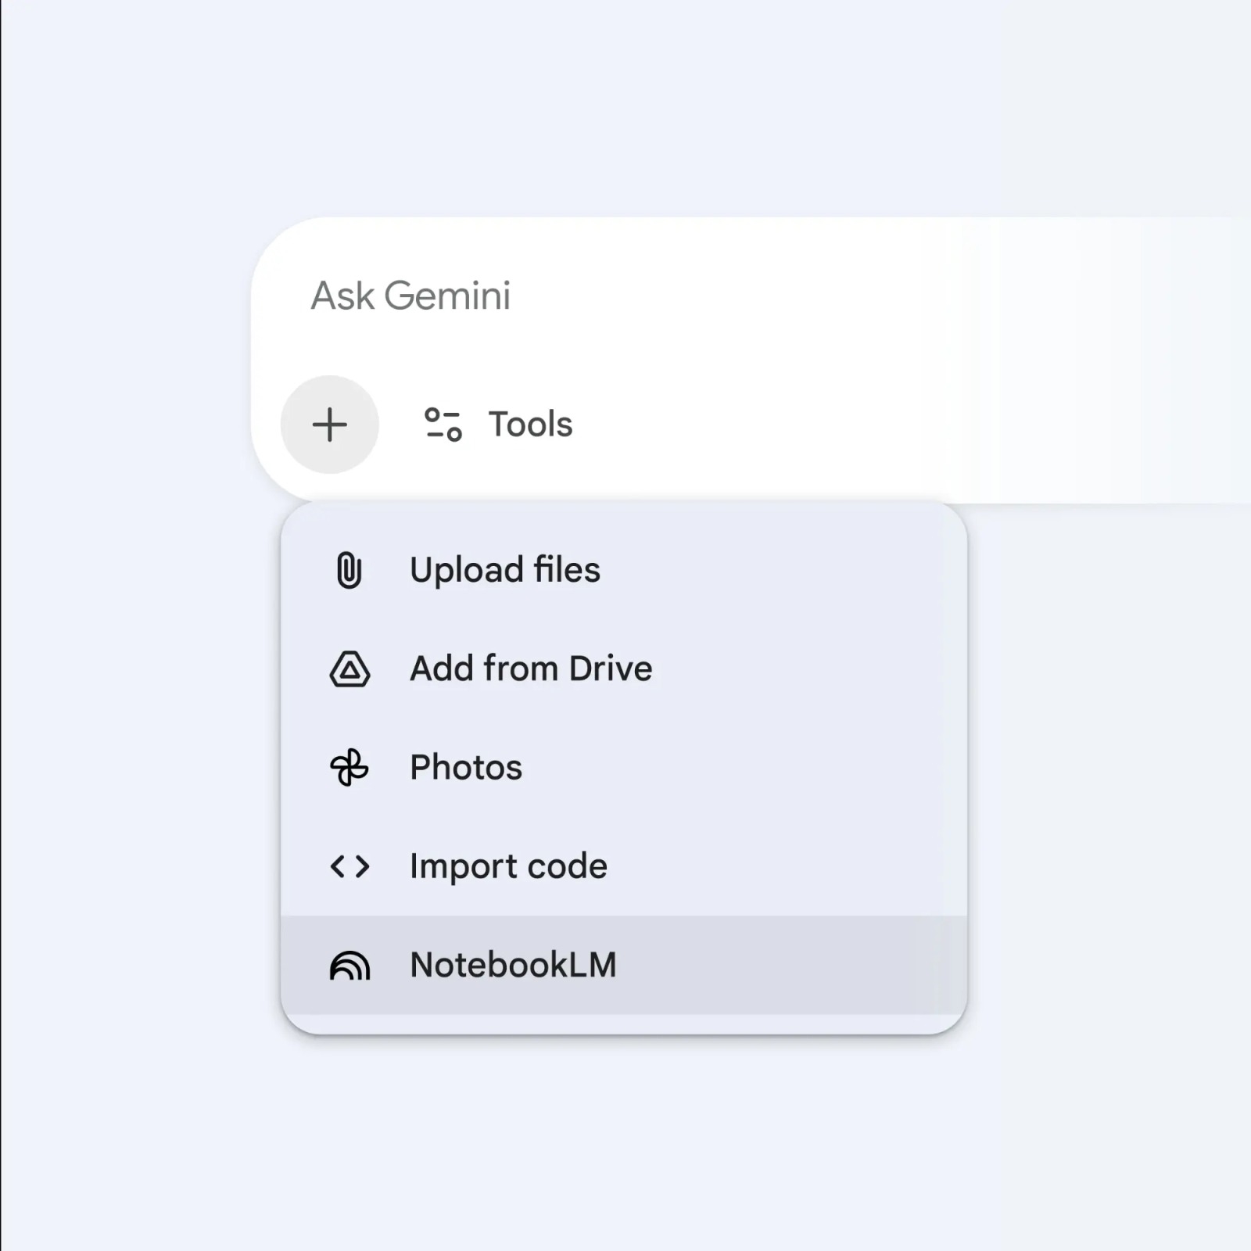Select the Google Drive triangle icon
This screenshot has width=1251, height=1251.
click(349, 669)
